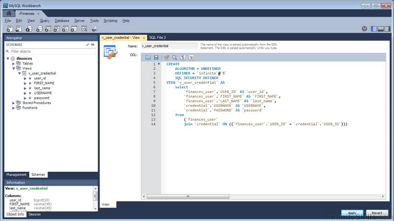Click the Filter objects search field
Image resolution: width=394 pixels, height=221 pixels.
tap(53, 51)
